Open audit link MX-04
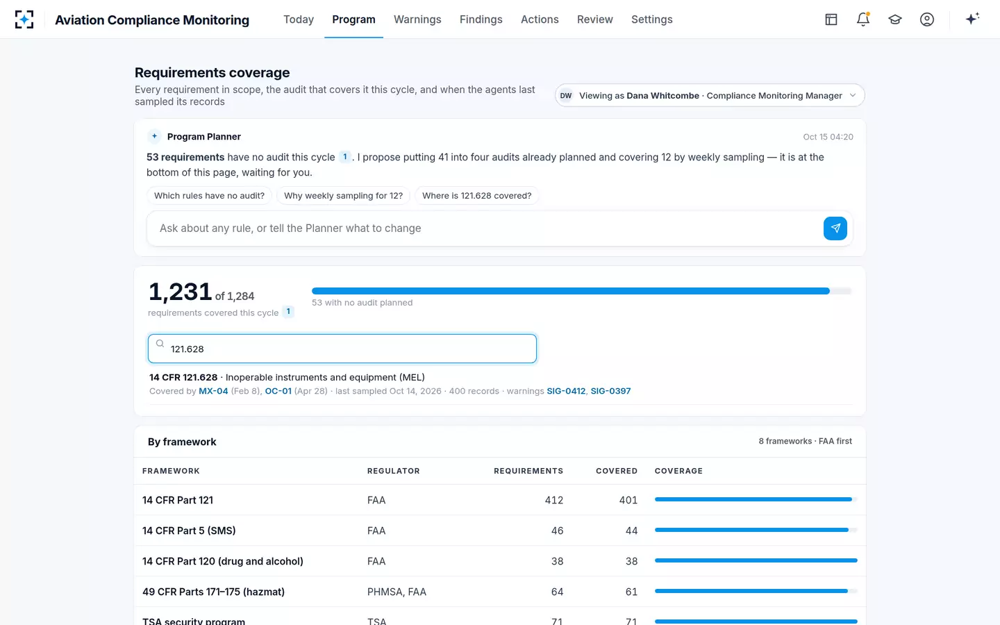Image resolution: width=1000 pixels, height=625 pixels. 213,391
